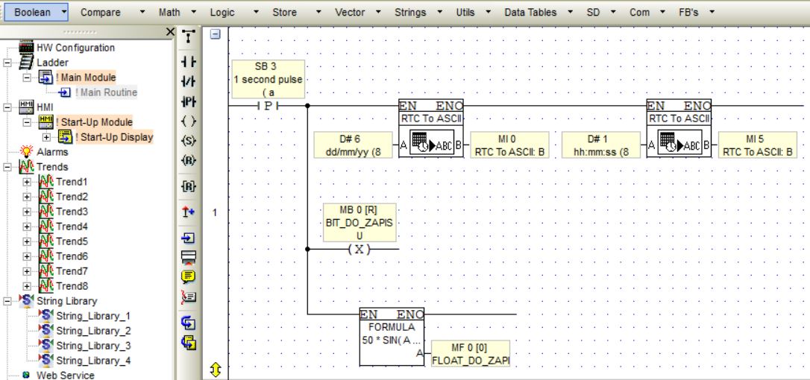810x380 pixels.
Task: Select the positive transition contact icon
Action: 189,102
